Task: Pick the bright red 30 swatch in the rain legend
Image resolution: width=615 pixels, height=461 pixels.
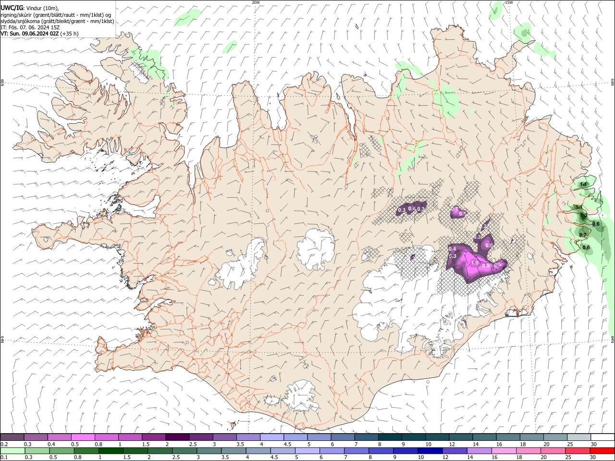Action: [x=602, y=451]
